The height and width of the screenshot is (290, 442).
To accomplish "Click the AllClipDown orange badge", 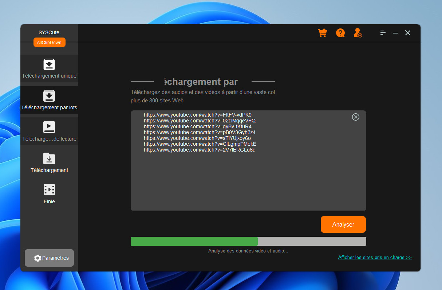I will (49, 43).
